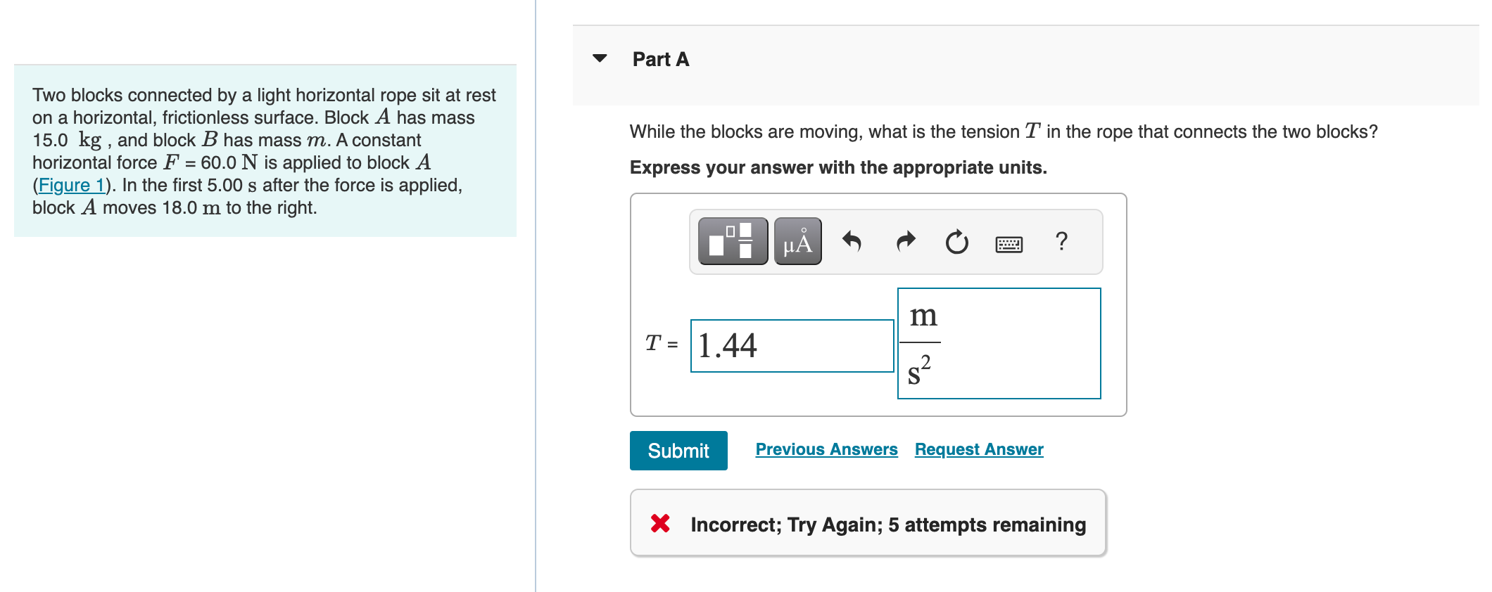Collapse the Part A section

(600, 58)
